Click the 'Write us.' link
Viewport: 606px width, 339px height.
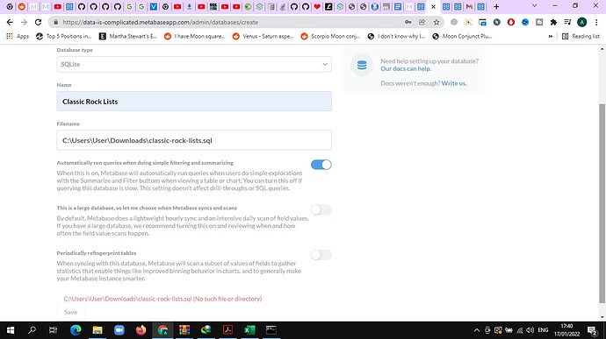click(454, 83)
